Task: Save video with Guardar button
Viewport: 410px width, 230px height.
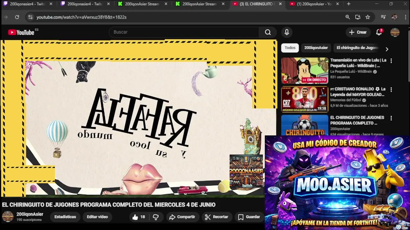Action: coord(249,217)
